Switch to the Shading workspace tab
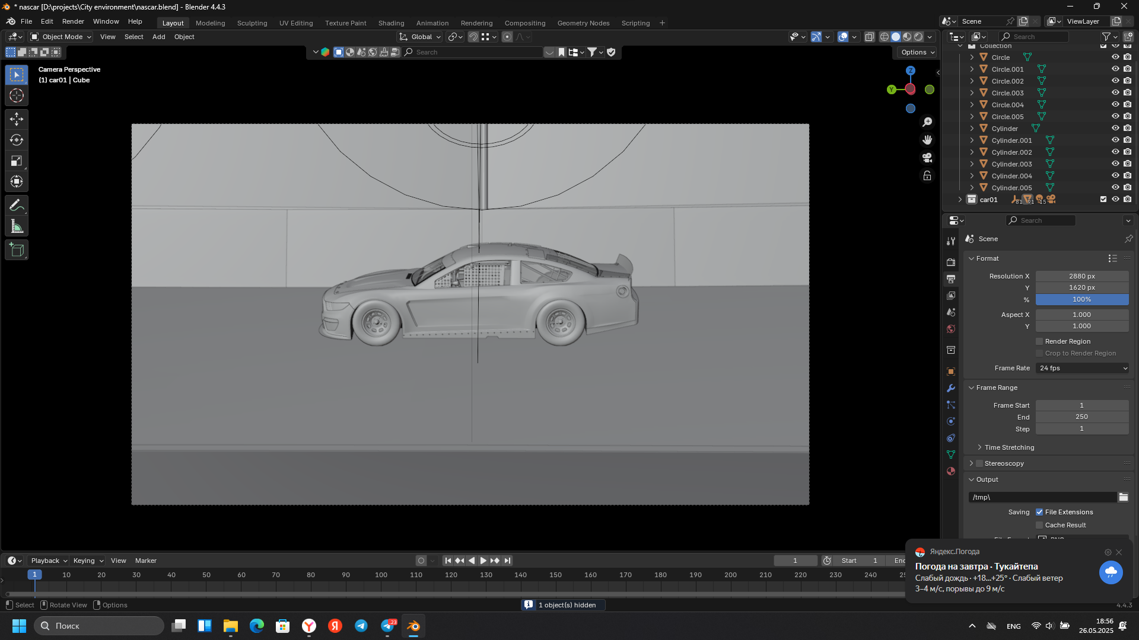Viewport: 1139px width, 640px height. coord(391,23)
